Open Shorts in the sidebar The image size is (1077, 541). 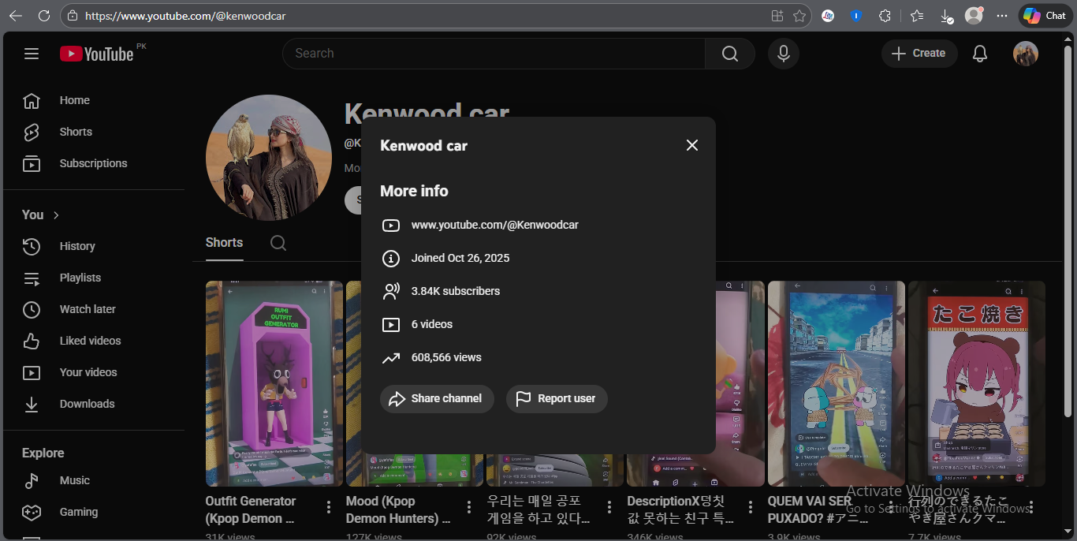(76, 132)
